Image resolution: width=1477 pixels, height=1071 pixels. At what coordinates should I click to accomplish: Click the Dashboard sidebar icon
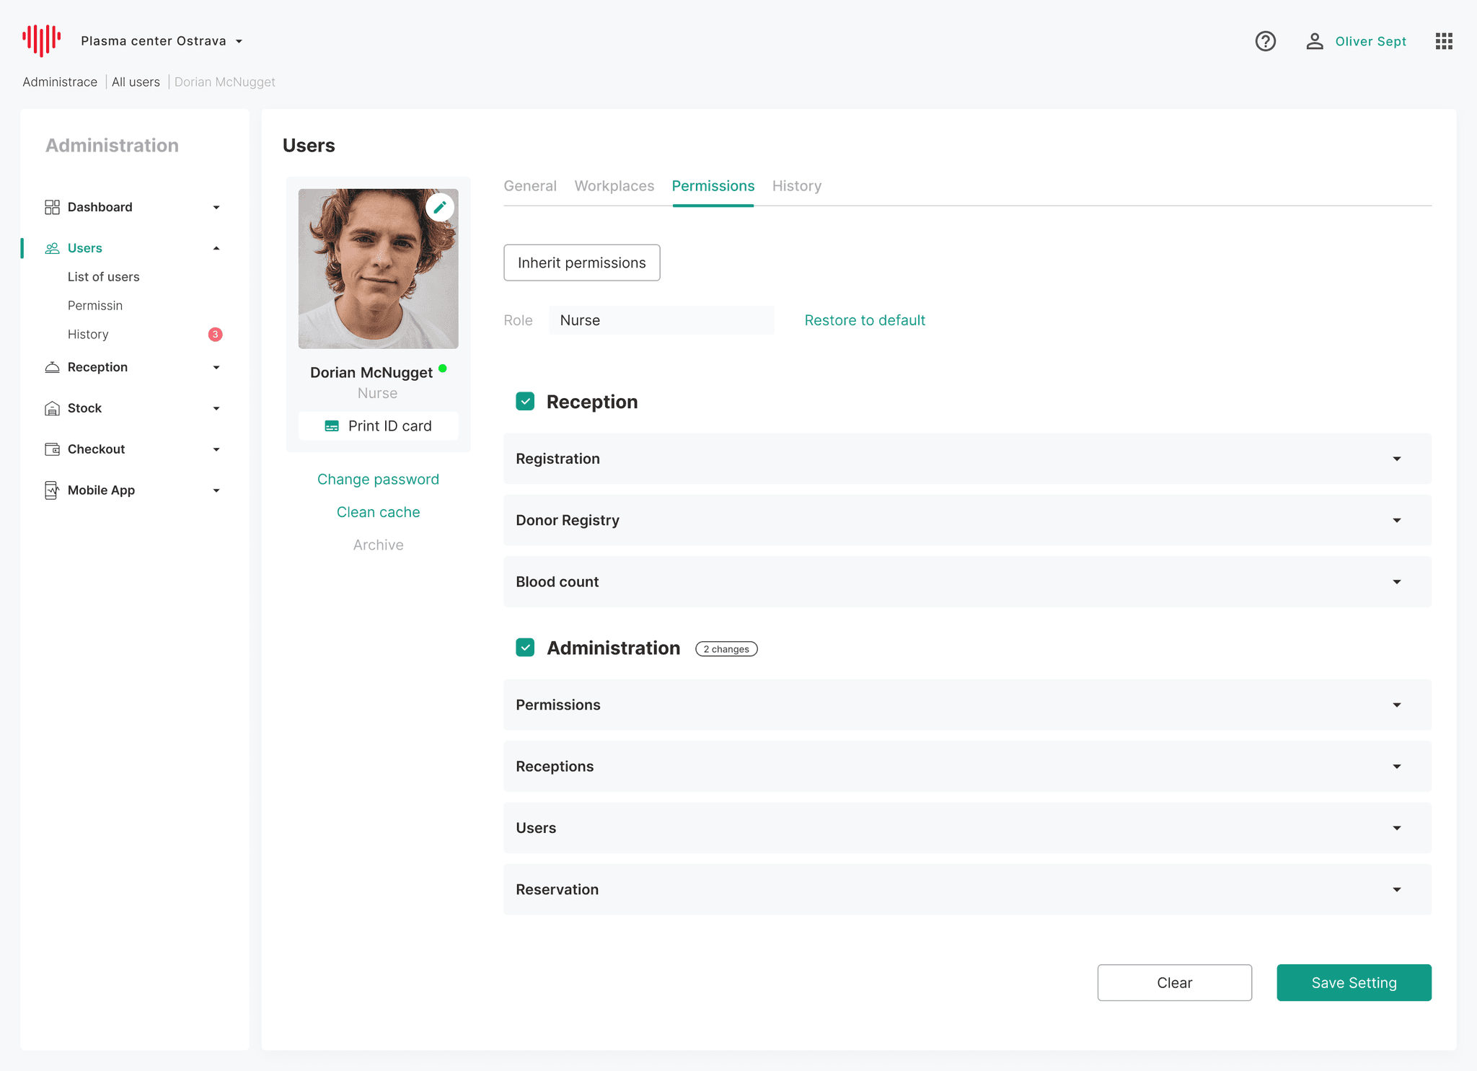point(52,208)
